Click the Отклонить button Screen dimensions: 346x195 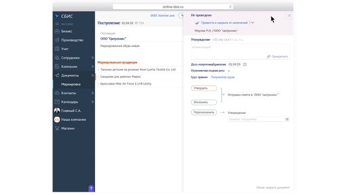coord(204,102)
